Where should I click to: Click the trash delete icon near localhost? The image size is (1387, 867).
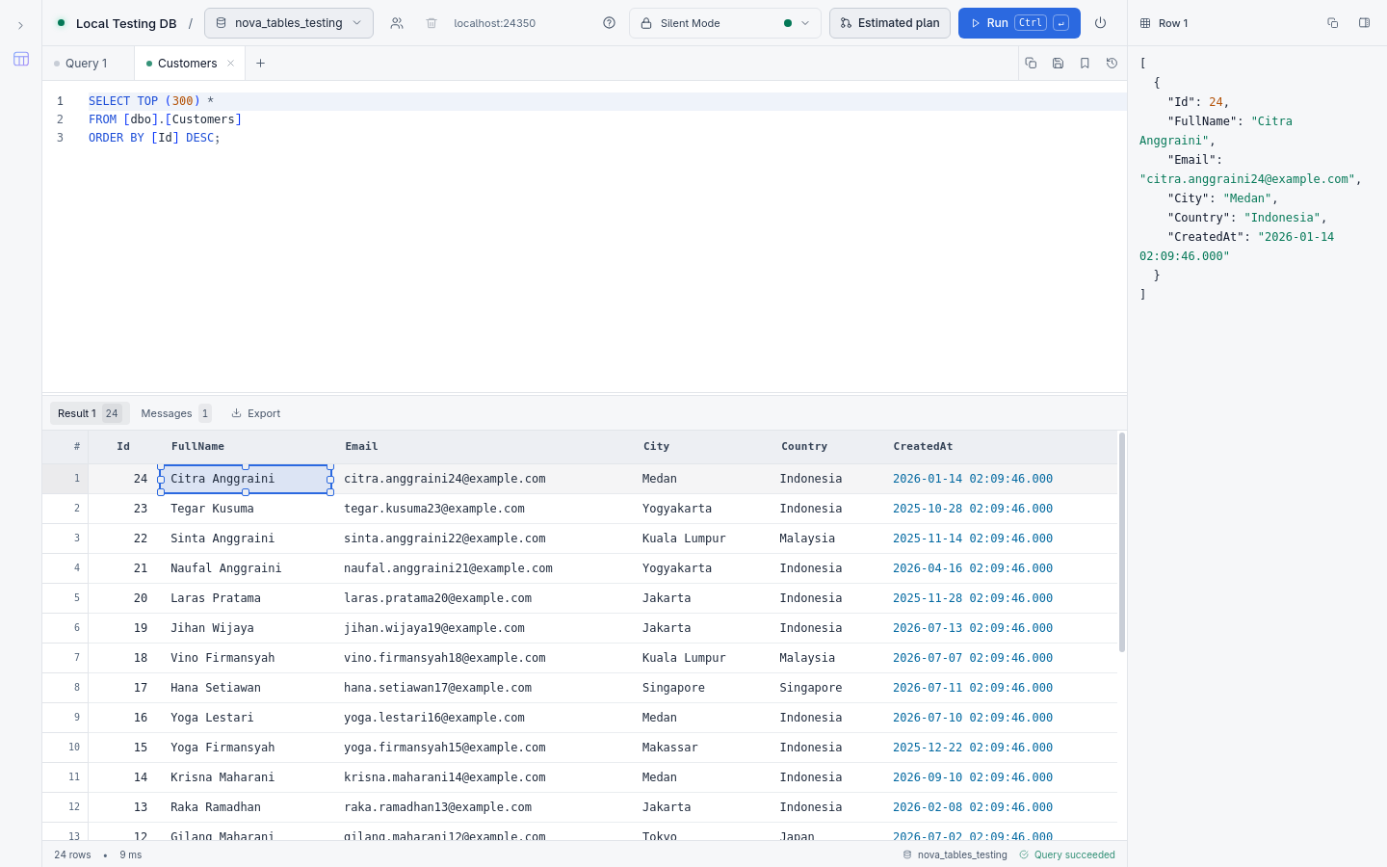[432, 23]
